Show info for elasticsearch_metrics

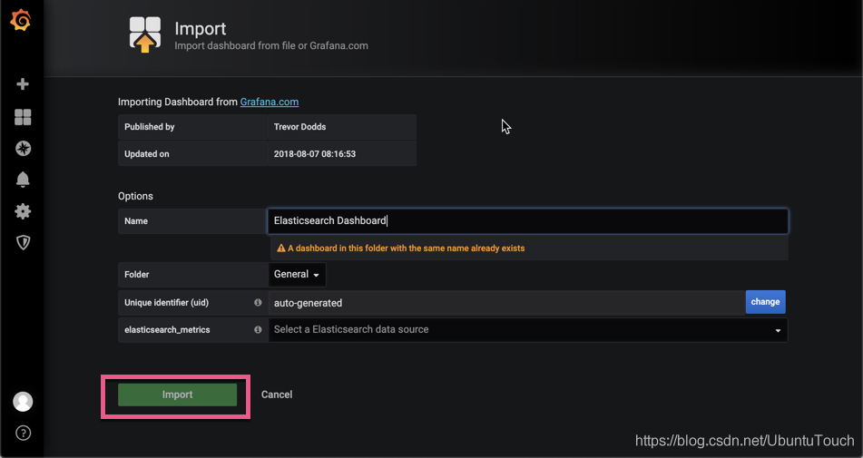(x=258, y=330)
